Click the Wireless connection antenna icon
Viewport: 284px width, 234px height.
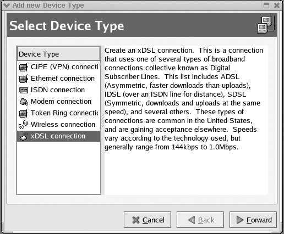tap(24, 125)
